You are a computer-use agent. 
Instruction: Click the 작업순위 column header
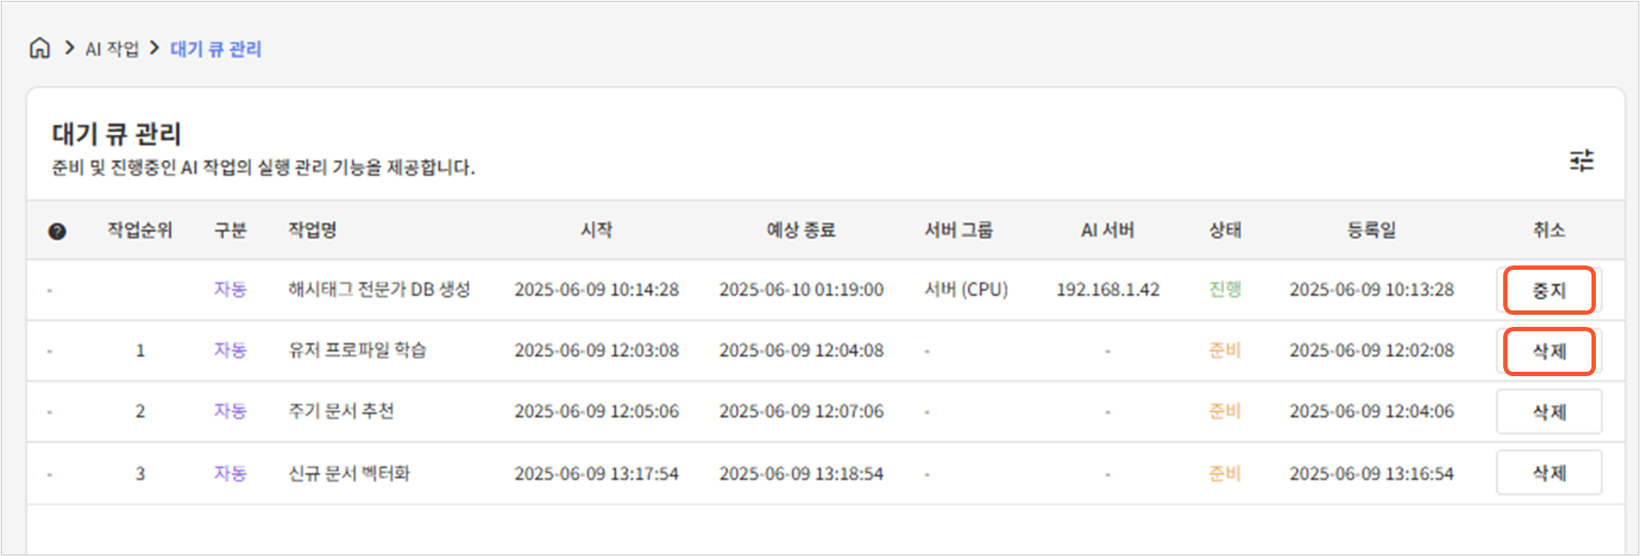click(139, 230)
